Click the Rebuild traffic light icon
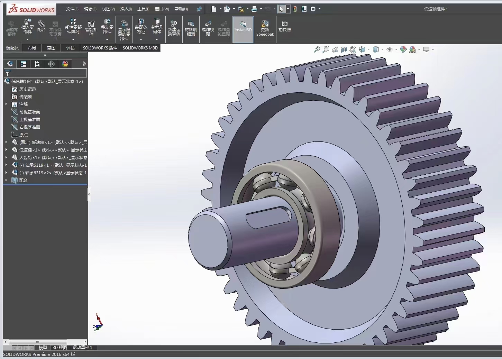This screenshot has height=359, width=502. pyautogui.click(x=295, y=9)
